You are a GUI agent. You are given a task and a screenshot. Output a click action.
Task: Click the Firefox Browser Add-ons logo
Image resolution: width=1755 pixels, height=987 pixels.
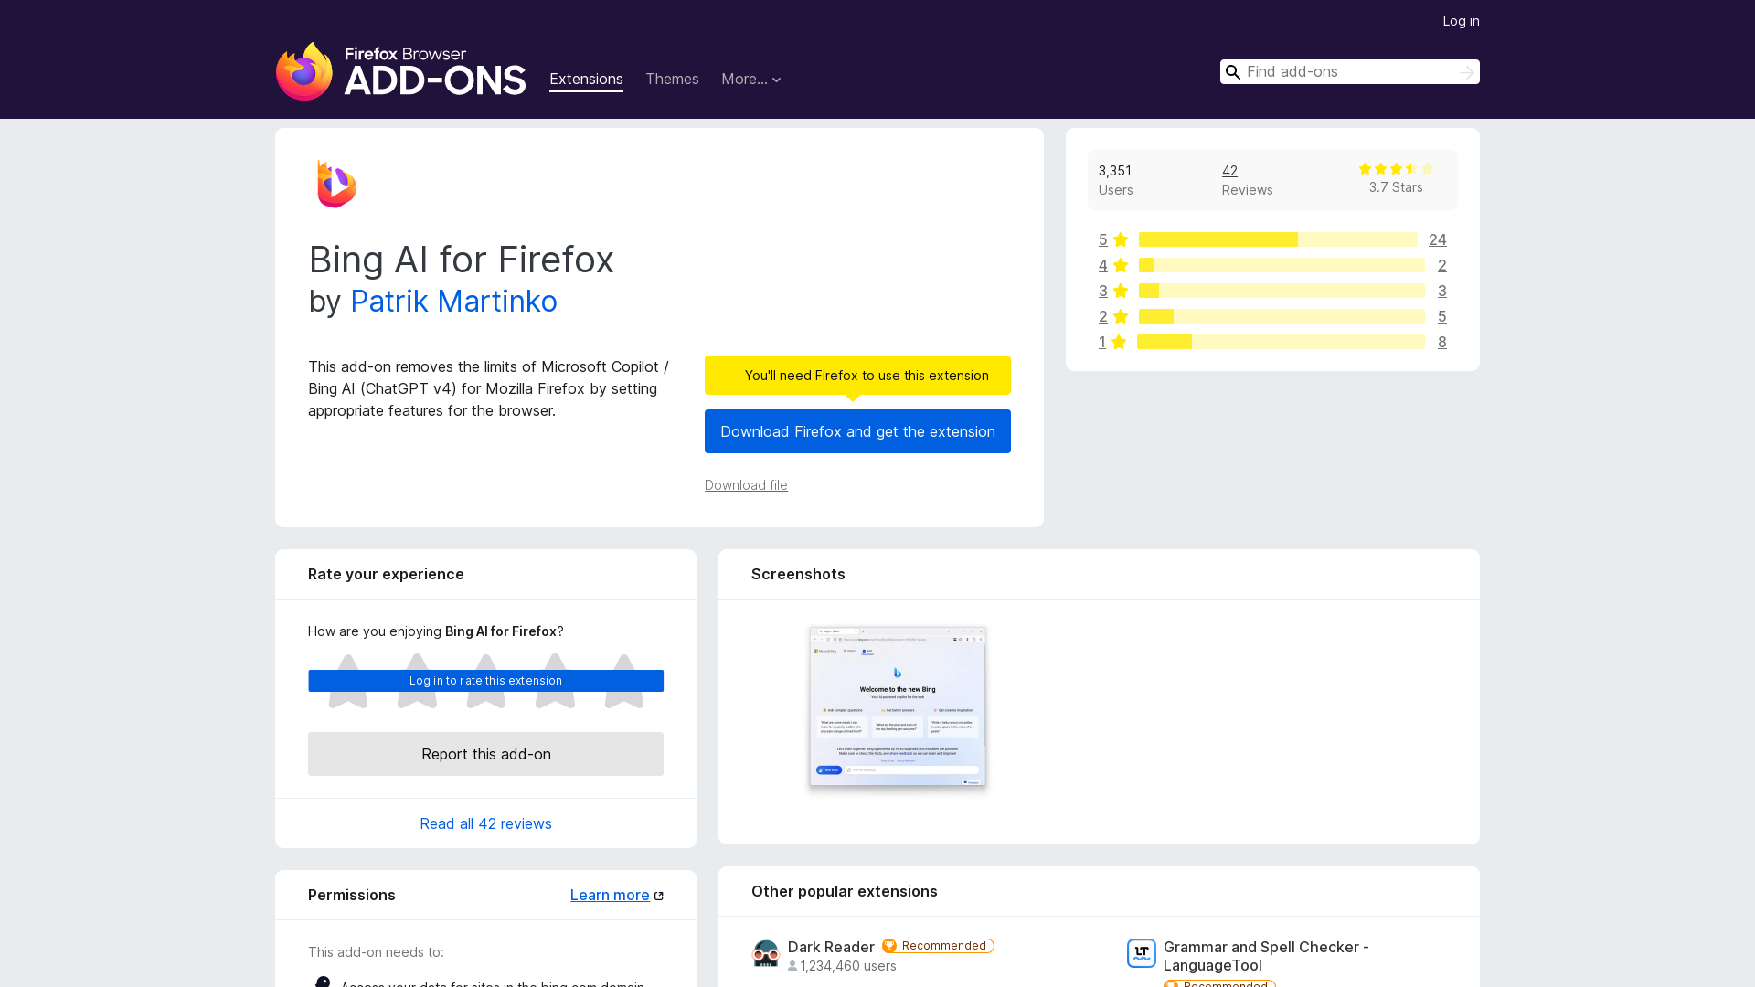pos(400,71)
